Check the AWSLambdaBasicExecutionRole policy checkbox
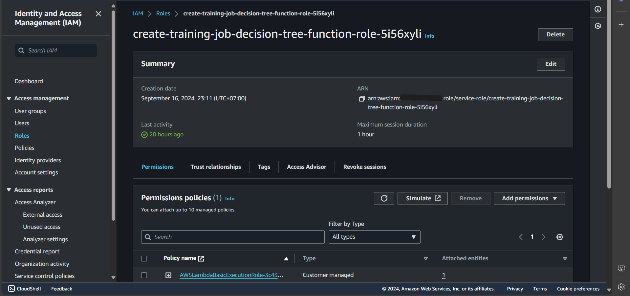 pyautogui.click(x=144, y=275)
